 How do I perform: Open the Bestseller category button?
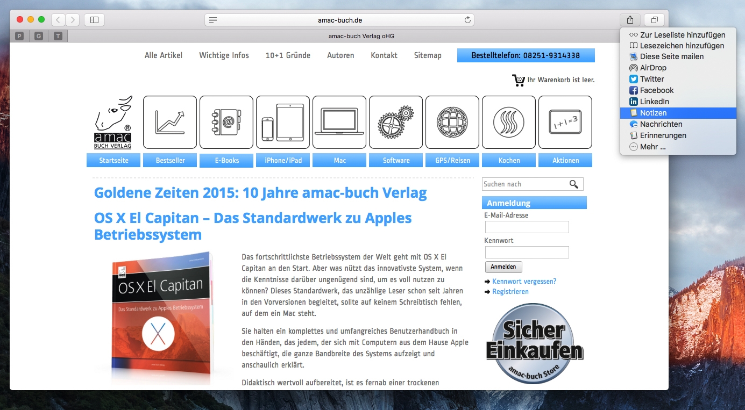(170, 160)
